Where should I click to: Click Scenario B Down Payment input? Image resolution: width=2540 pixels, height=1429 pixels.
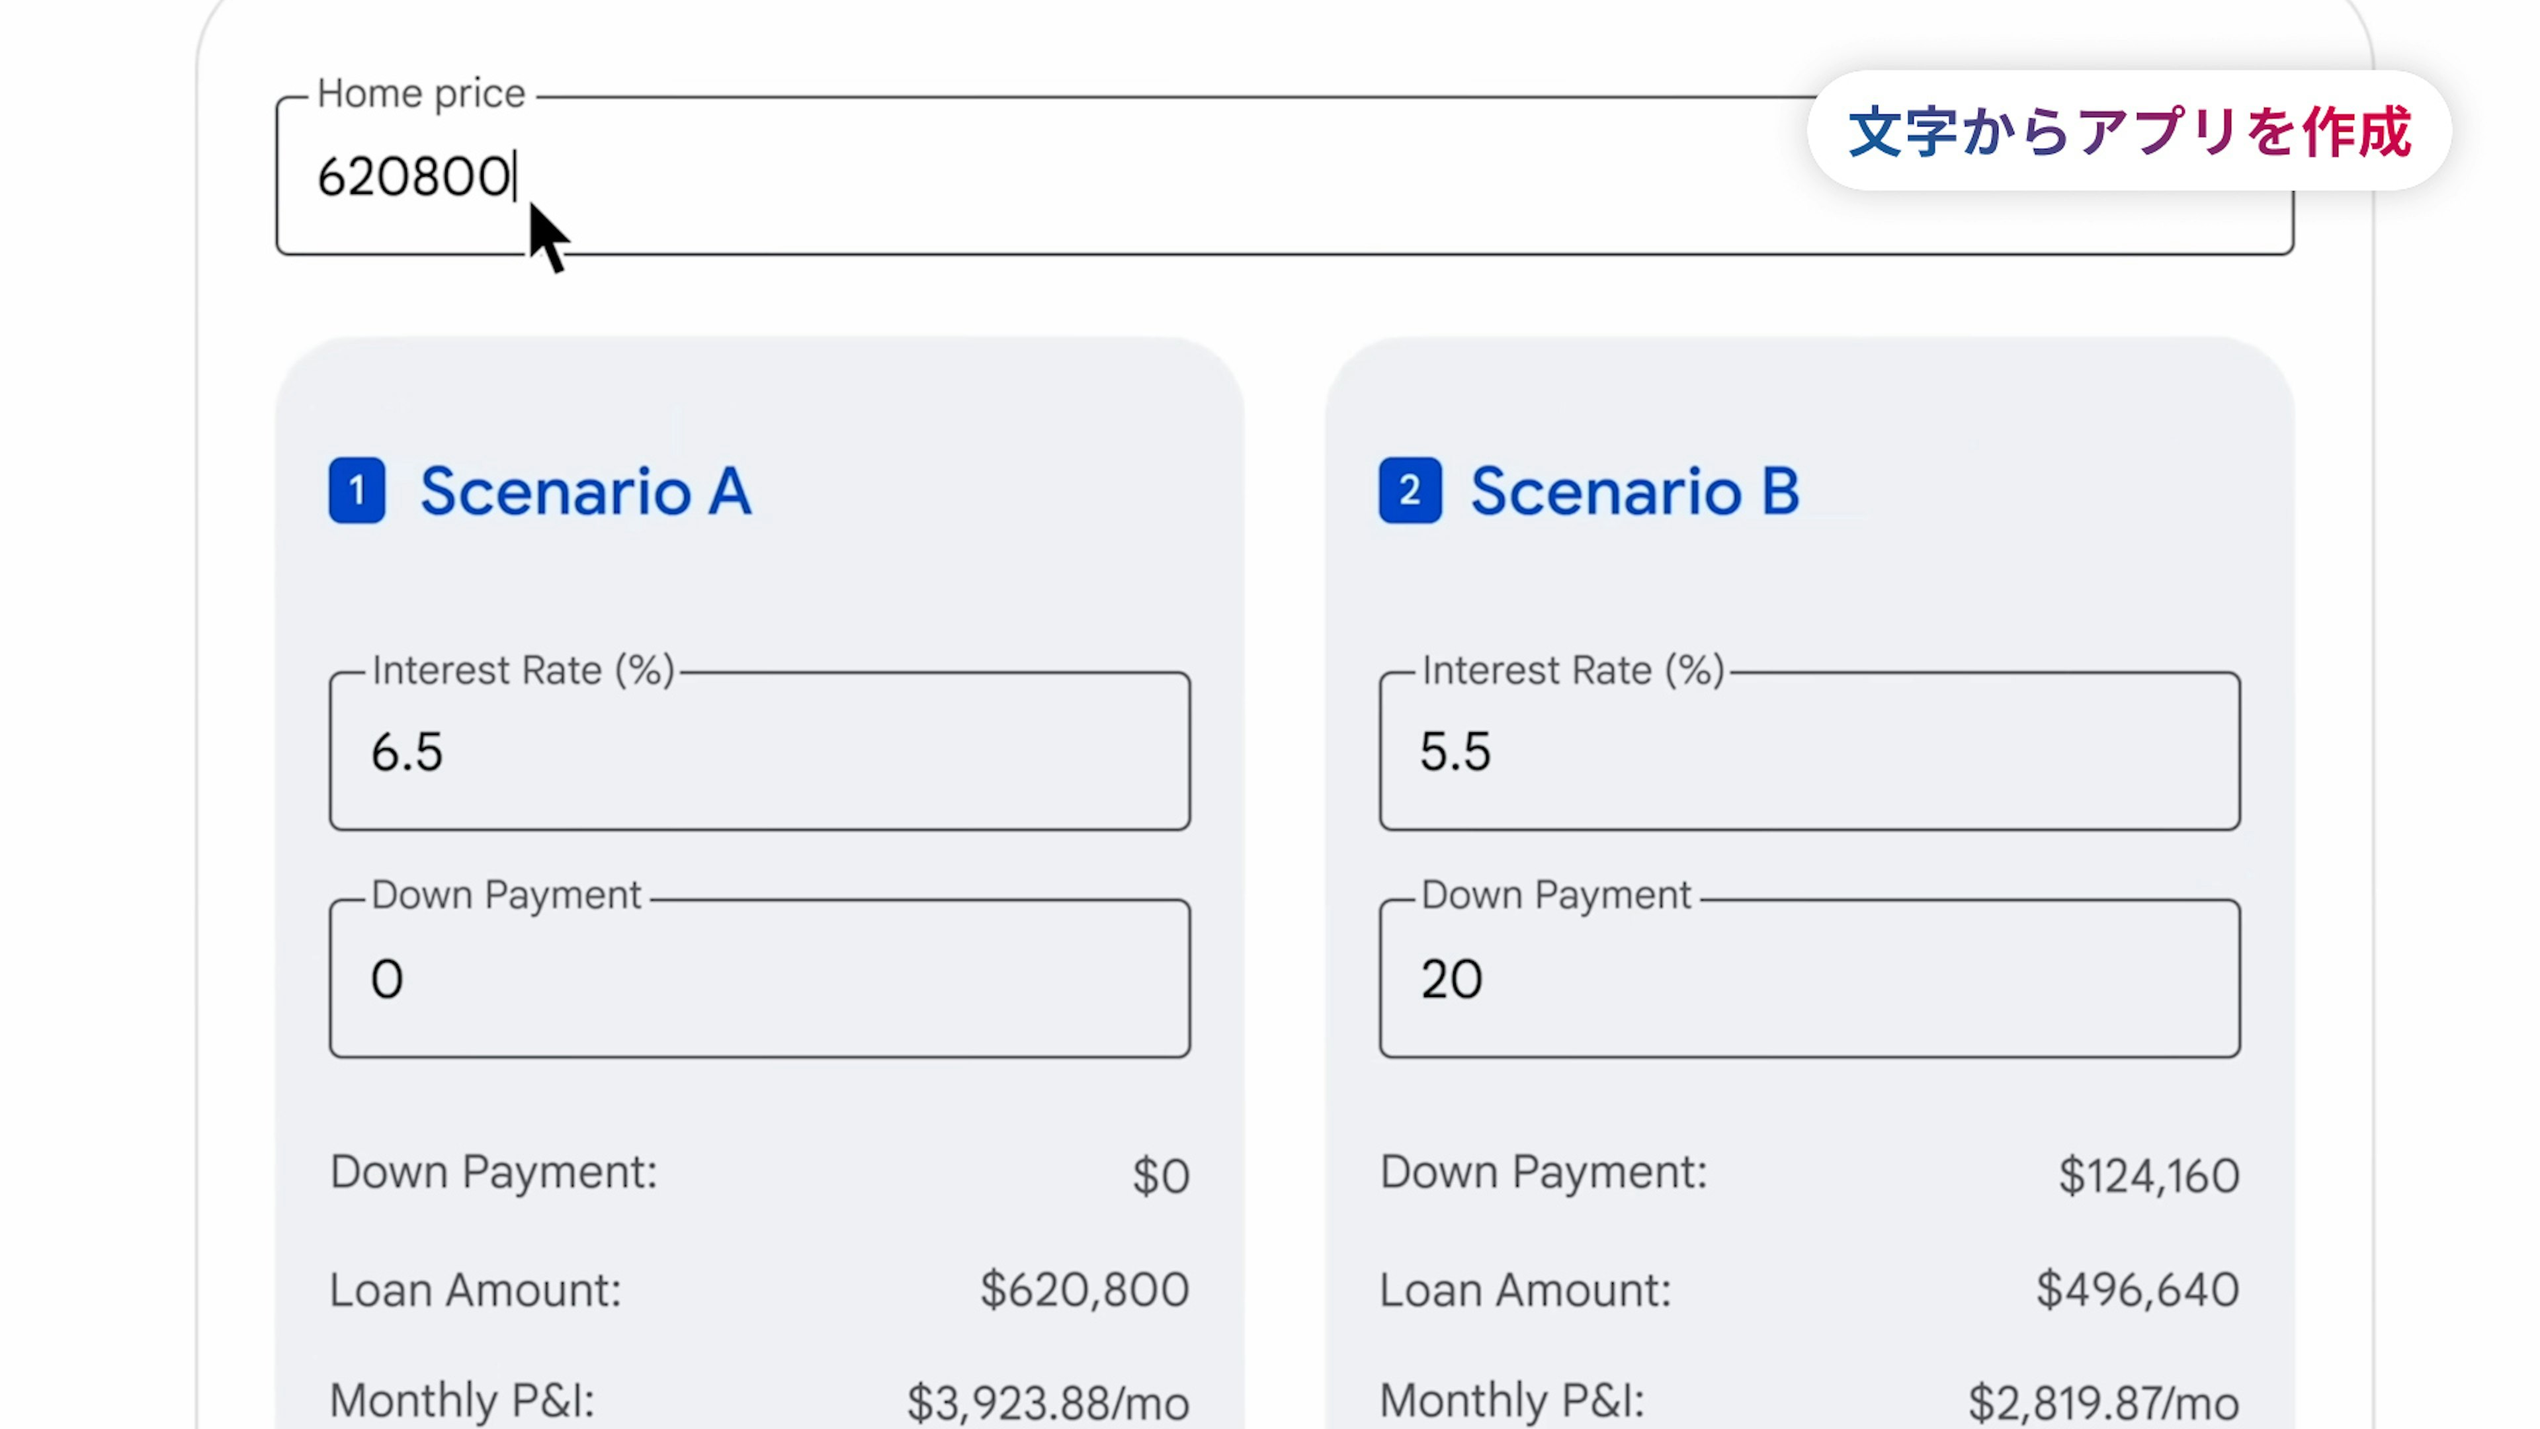tap(1809, 978)
